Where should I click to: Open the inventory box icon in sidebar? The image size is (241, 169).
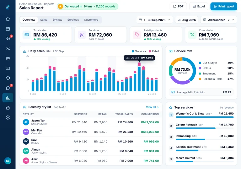click(8, 78)
